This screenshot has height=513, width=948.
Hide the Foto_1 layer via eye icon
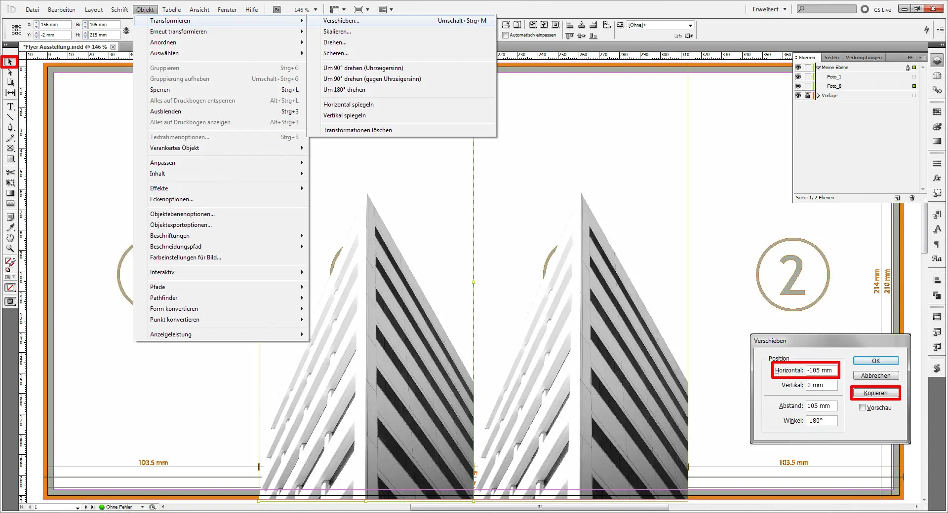pos(798,77)
